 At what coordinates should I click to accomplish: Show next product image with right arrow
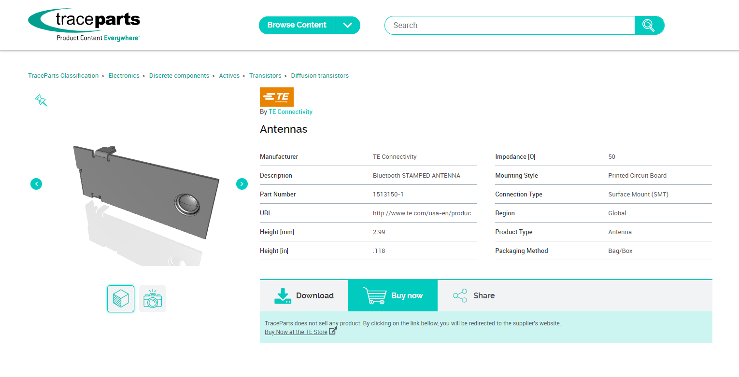point(242,184)
